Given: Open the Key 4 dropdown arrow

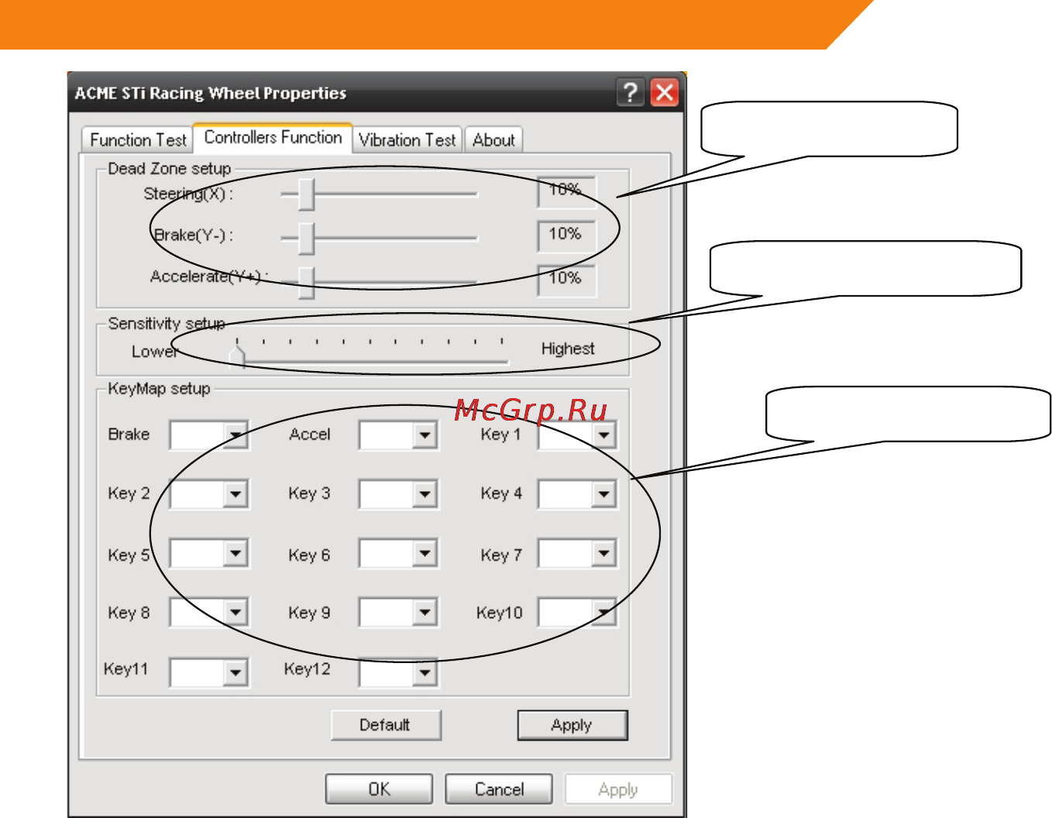Looking at the screenshot, I should coord(604,494).
